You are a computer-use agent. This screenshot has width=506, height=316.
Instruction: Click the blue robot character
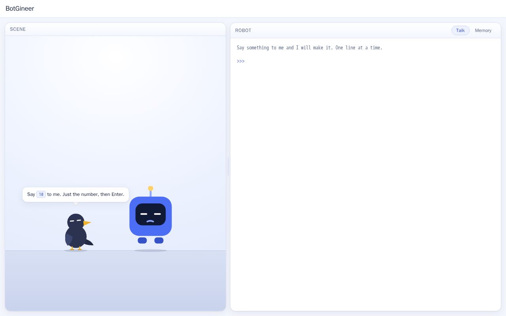pos(151,216)
